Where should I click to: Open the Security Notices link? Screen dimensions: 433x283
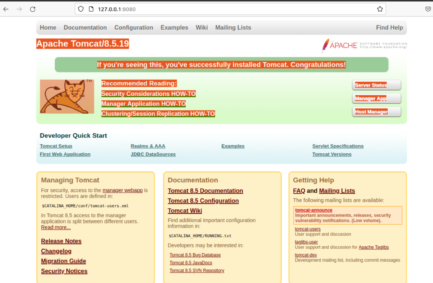click(64, 271)
